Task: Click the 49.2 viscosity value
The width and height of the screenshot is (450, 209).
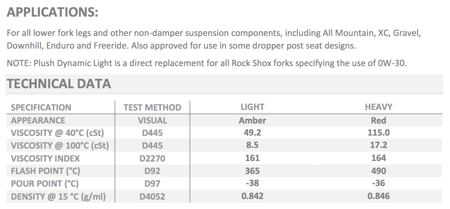Action: [253, 133]
